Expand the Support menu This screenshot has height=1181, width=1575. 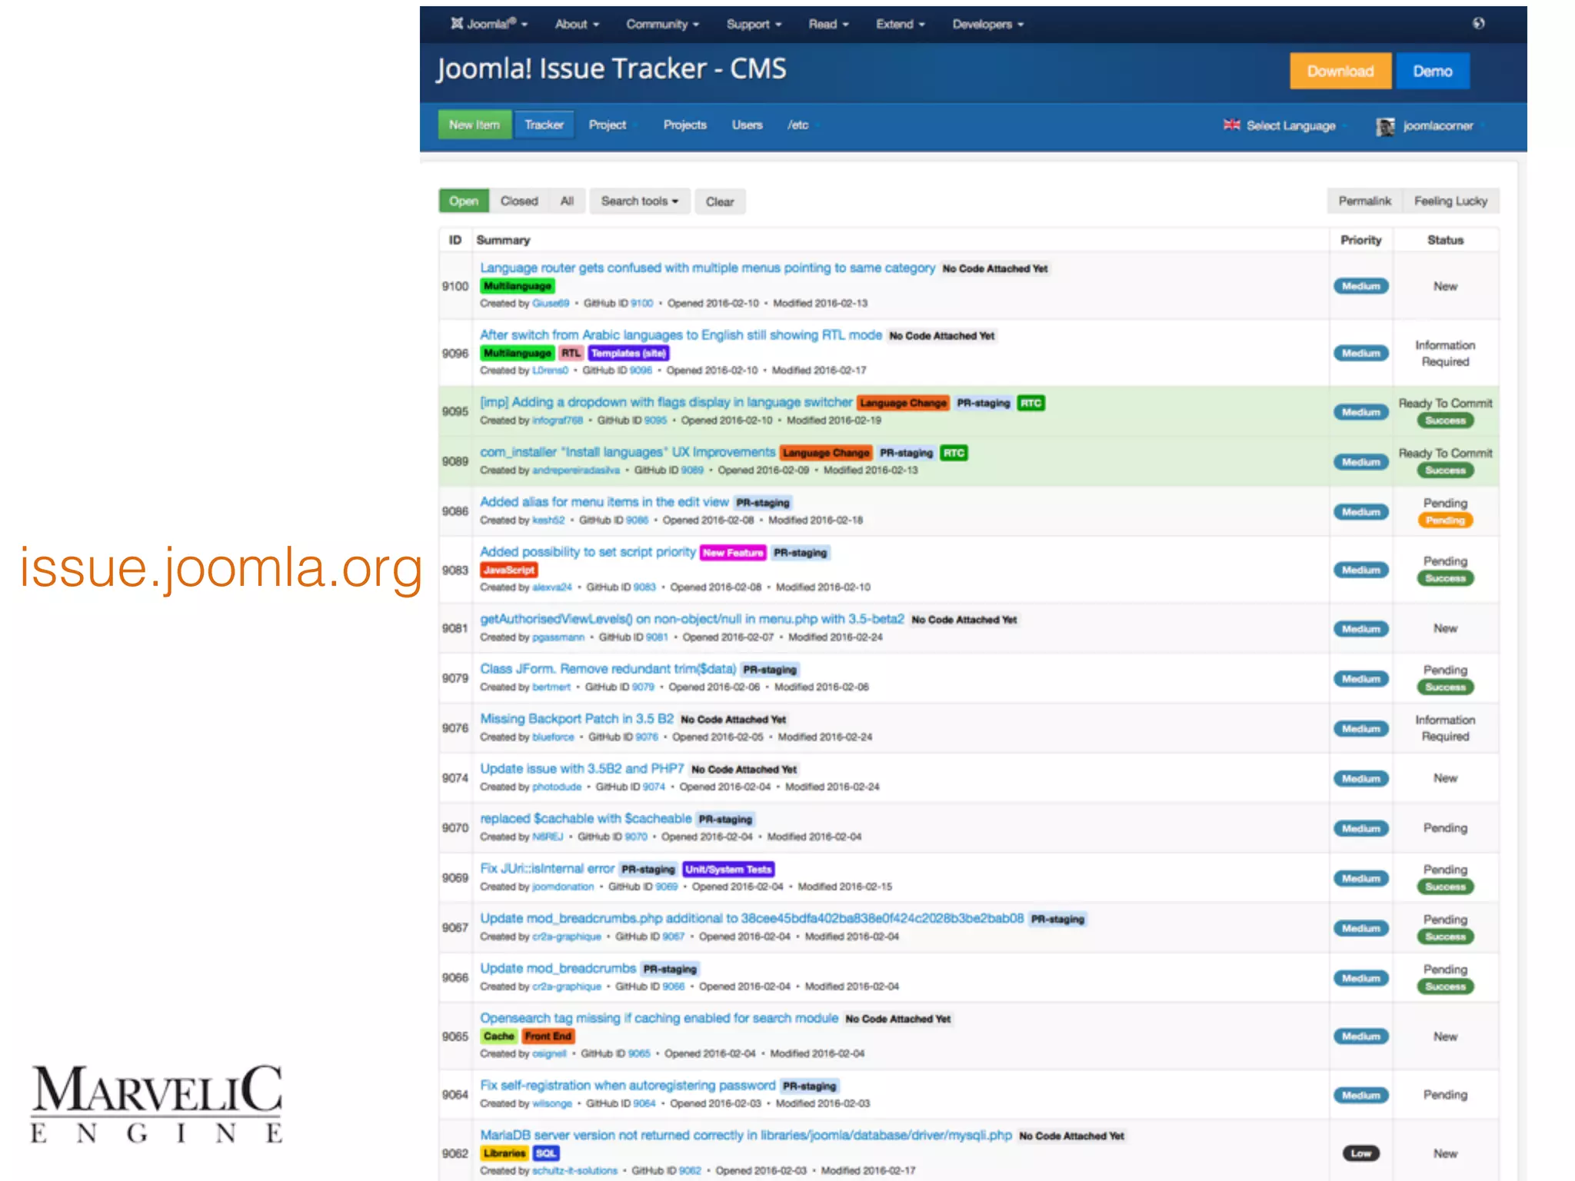[754, 25]
